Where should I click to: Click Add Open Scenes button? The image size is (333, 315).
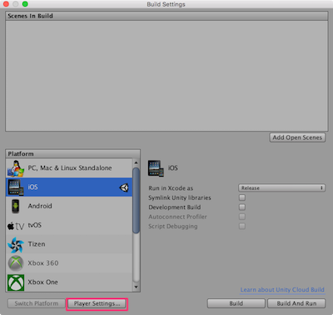click(x=297, y=137)
